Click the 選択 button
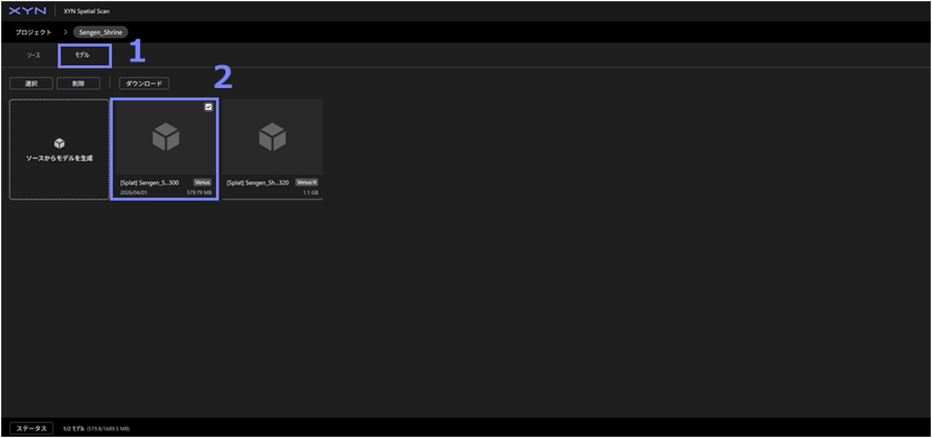This screenshot has height=438, width=932. (x=31, y=84)
